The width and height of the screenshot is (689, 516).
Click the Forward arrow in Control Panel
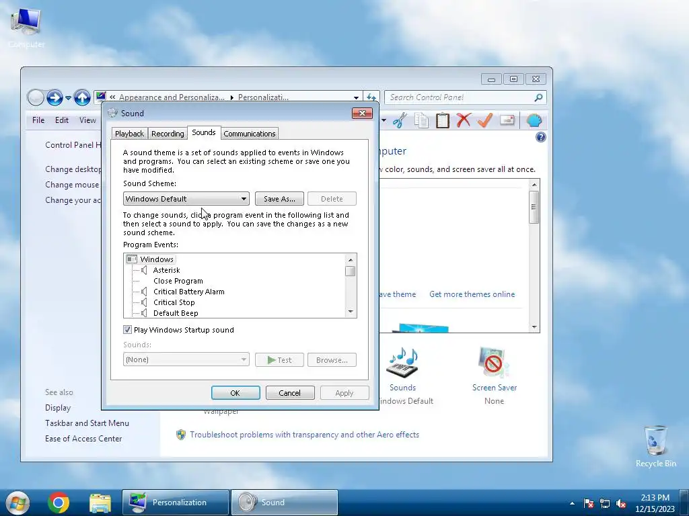tap(55, 97)
